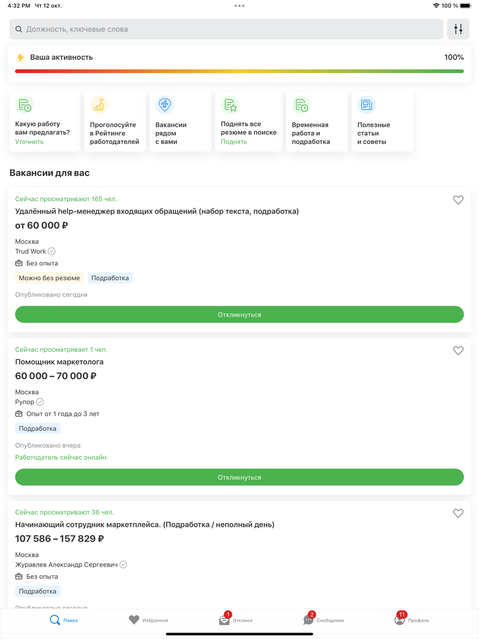
Task: Tap Подработка tag on маркетплейса vacancy
Action: 37,591
